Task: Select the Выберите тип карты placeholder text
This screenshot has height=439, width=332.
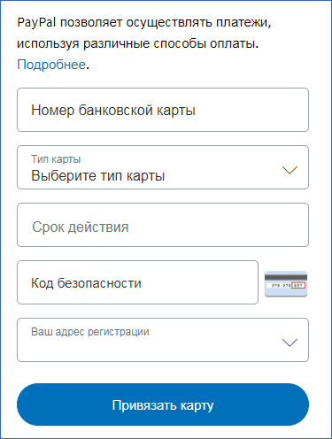Action: click(x=97, y=176)
